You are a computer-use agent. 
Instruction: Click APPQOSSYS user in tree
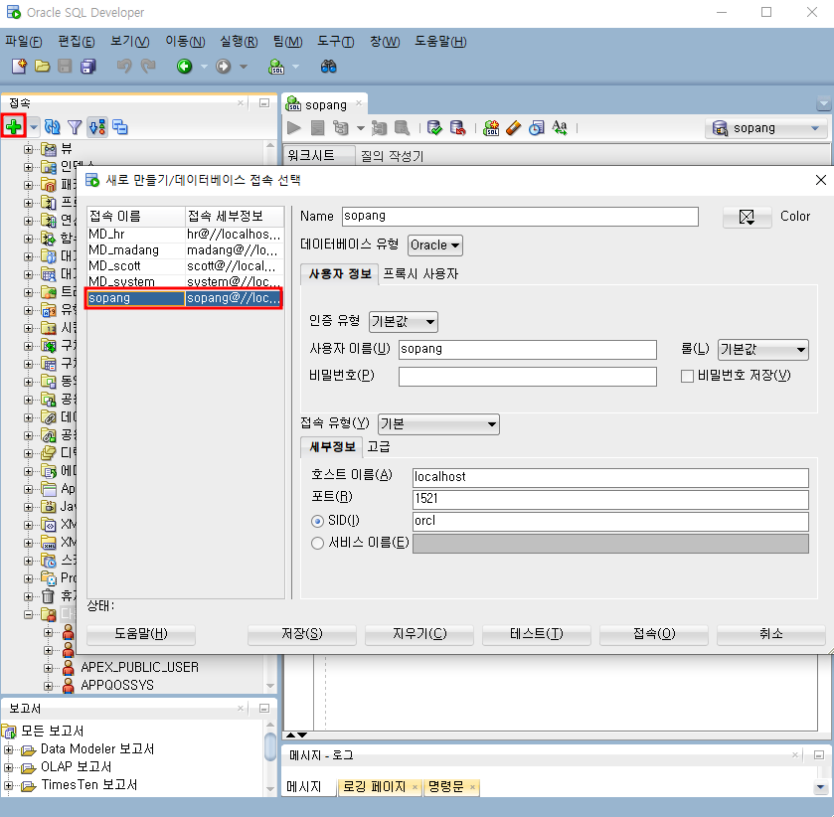[117, 686]
